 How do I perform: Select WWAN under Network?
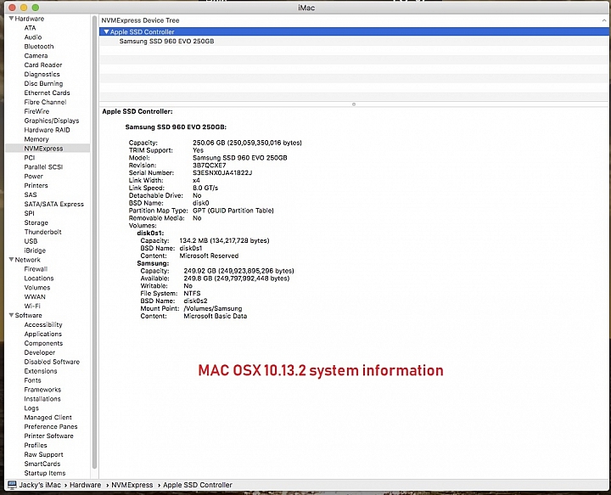click(x=35, y=296)
